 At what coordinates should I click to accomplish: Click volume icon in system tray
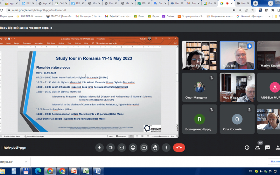(261, 171)
